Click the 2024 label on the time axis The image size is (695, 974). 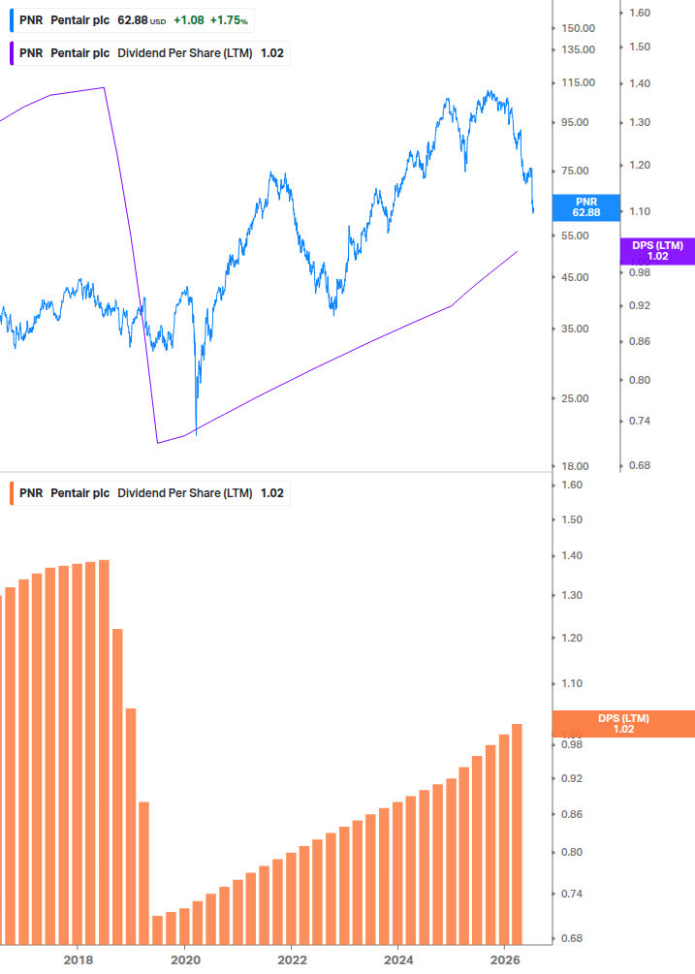(398, 960)
